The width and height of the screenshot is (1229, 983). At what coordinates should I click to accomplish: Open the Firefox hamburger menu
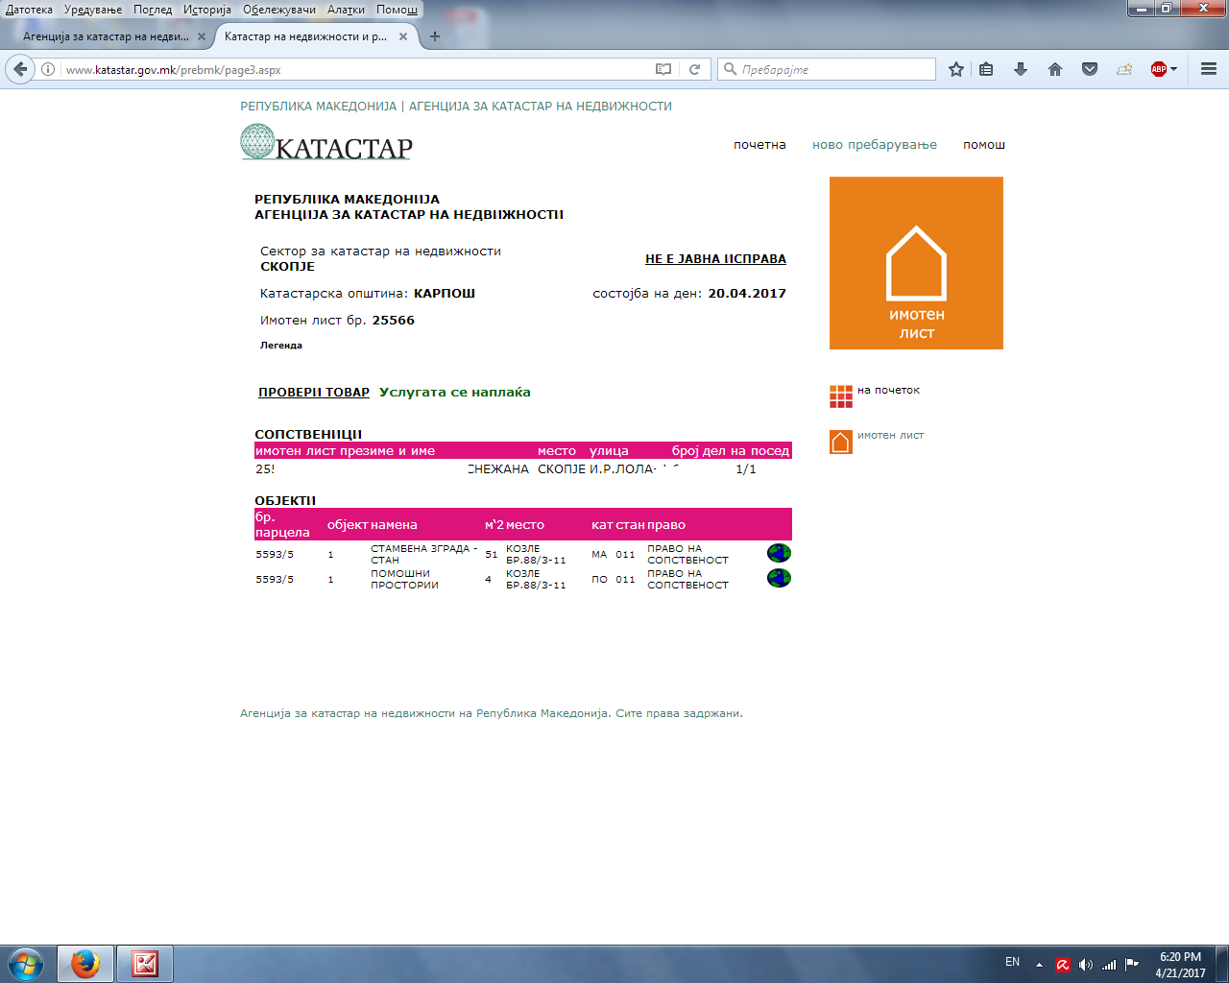click(x=1209, y=69)
